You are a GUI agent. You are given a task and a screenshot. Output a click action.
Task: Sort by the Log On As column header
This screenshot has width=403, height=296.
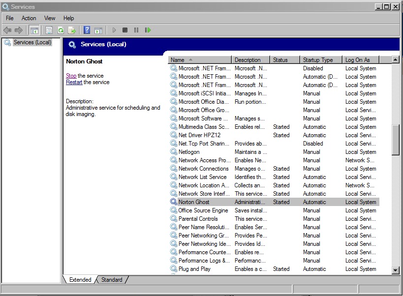(x=361, y=60)
